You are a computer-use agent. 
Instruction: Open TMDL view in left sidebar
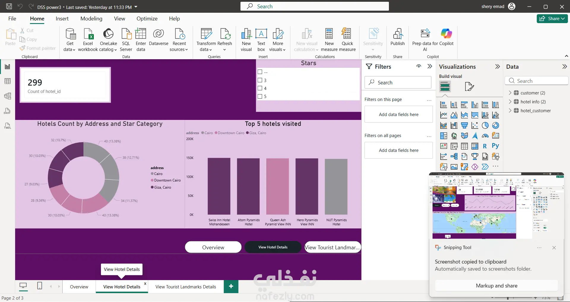tap(7, 126)
